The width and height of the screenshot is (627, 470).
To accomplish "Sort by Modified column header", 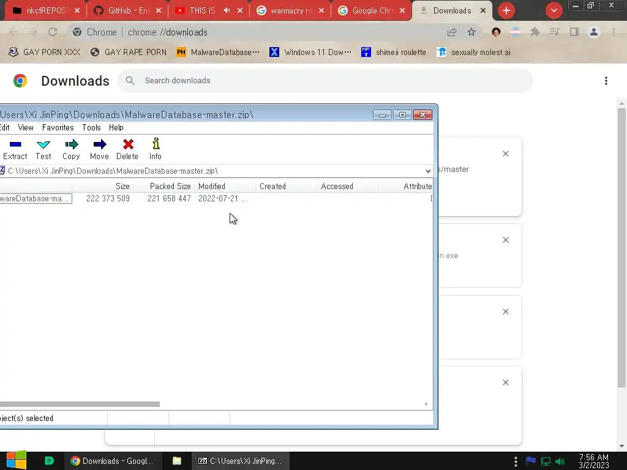I will point(225,186).
